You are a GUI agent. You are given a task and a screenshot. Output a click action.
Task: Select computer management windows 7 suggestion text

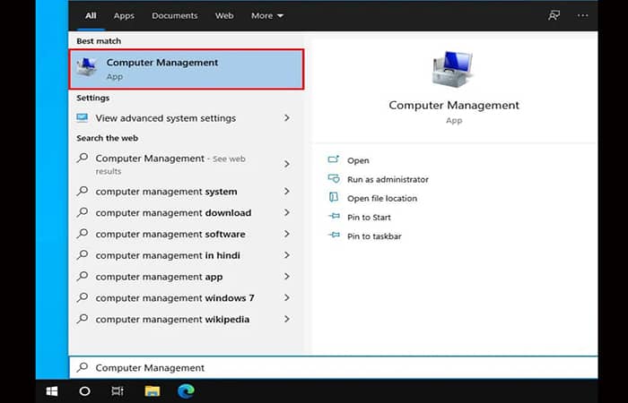[175, 298]
